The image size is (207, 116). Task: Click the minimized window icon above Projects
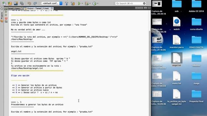point(2,9)
